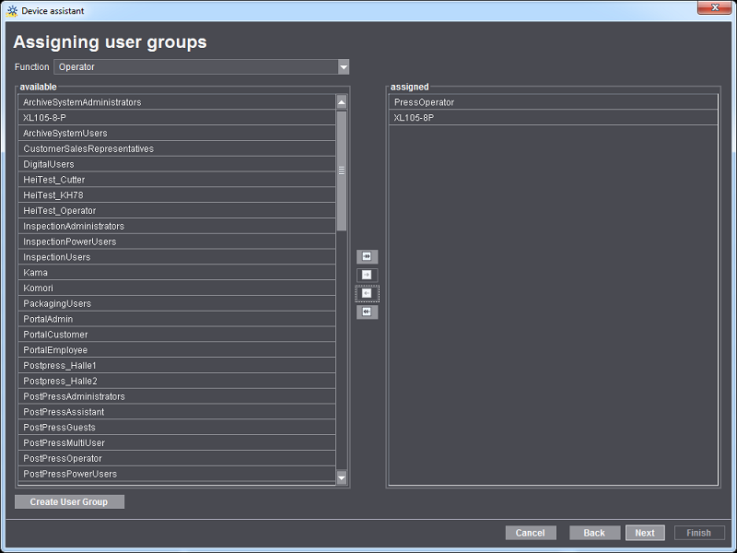The height and width of the screenshot is (553, 737).
Task: Remove all groups from assigned list
Action: 367,312
